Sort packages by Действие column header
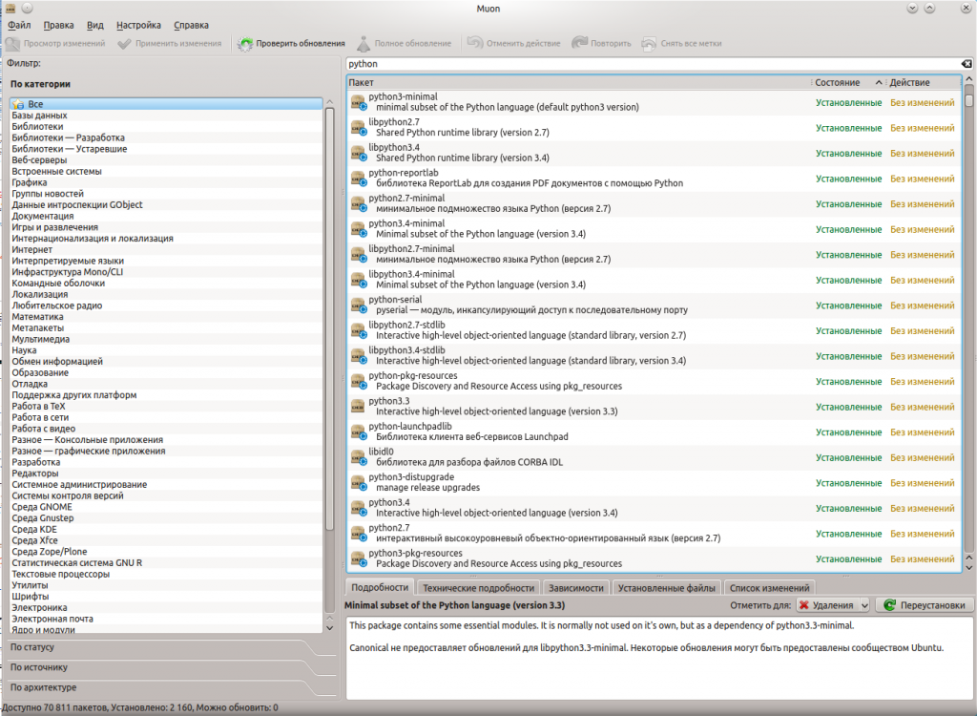This screenshot has height=716, width=977. (x=923, y=82)
